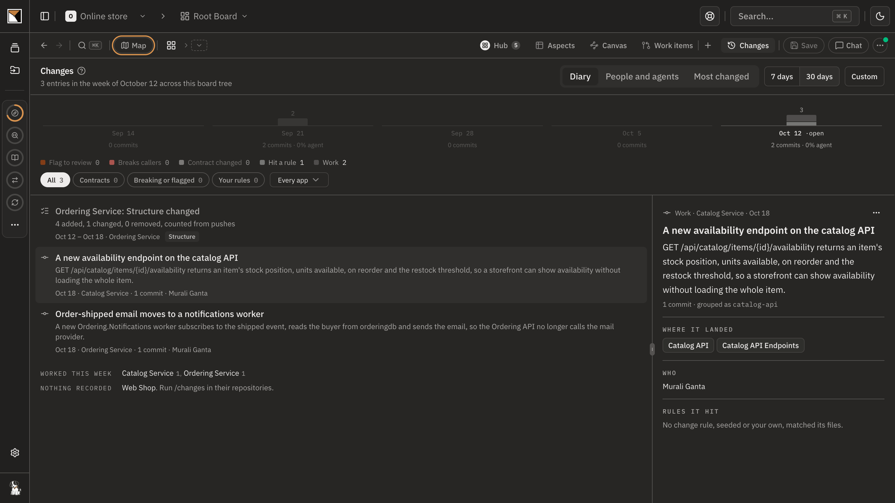895x503 pixels.
Task: Open the stacked layers icon in left rail
Action: coord(15,48)
